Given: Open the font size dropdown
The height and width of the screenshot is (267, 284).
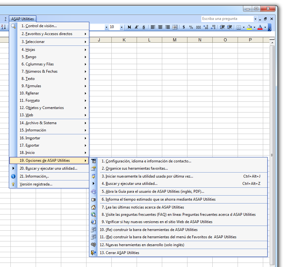Looking at the screenshot, I should (x=121, y=27).
